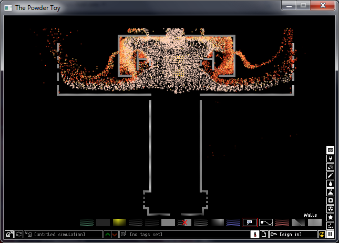
Task: Open the Liquids category droplet icon
Action: coord(330,184)
